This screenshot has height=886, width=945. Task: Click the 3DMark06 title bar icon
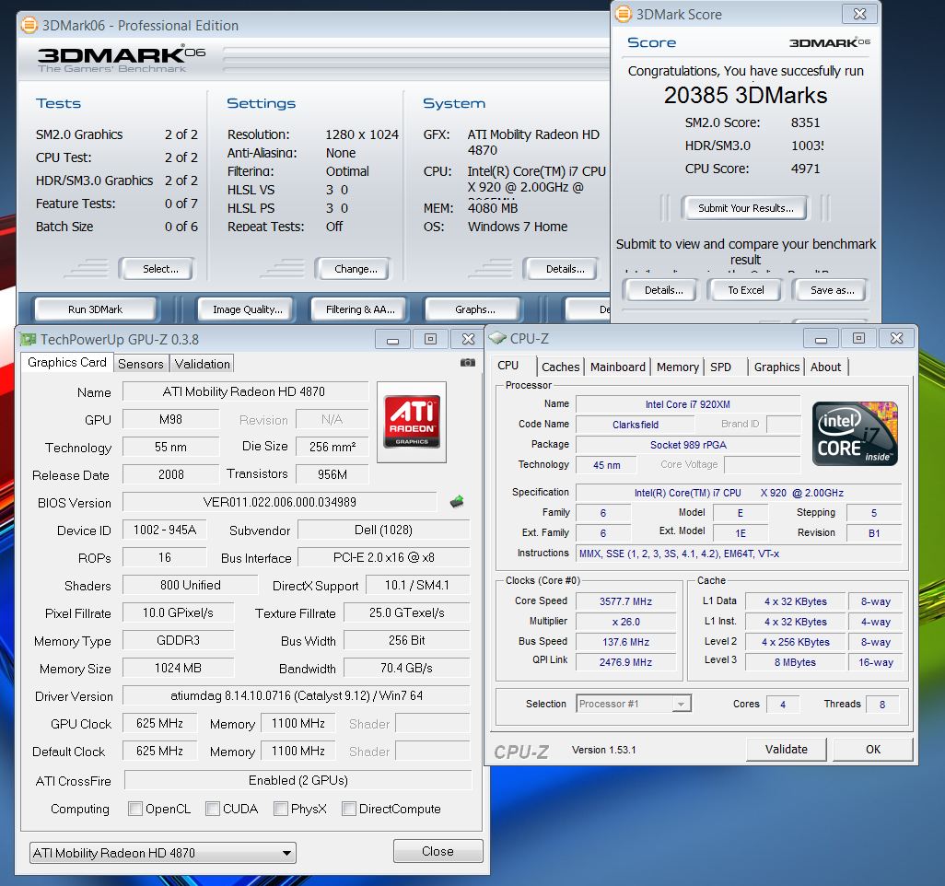[x=29, y=25]
